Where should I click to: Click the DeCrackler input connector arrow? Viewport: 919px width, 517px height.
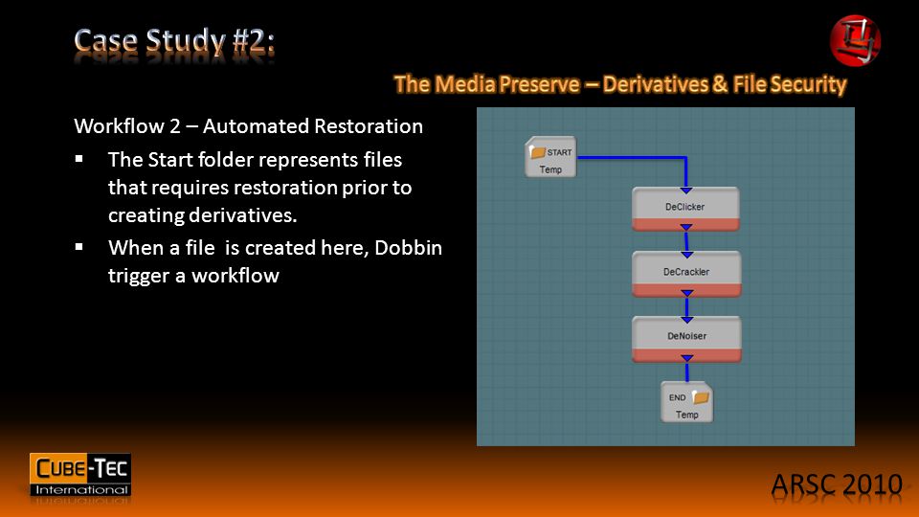687,255
